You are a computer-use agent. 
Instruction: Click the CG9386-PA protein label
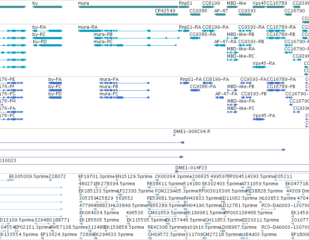[203, 87]
